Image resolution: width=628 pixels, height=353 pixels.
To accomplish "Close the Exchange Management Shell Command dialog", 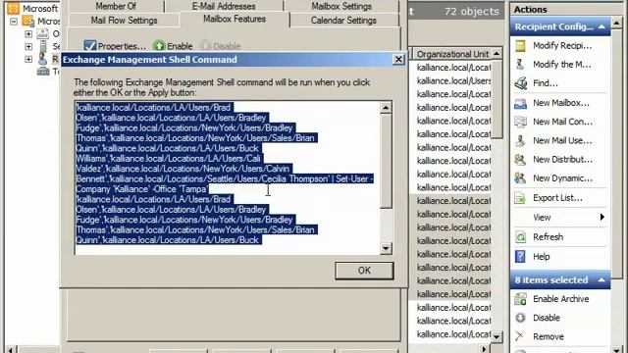I will (398, 59).
